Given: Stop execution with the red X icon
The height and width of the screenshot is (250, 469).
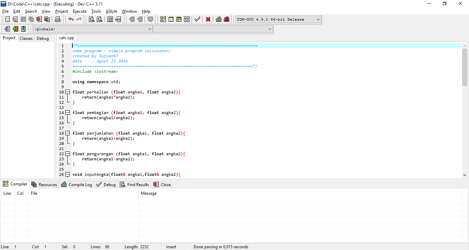Looking at the screenshot, I should (x=208, y=19).
